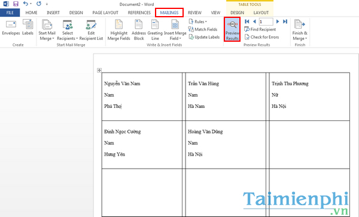This screenshot has height=217, width=359.
Task: Click Check for Errors
Action: click(x=261, y=37)
